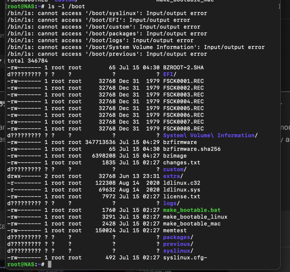
Task: Click the 'total 346784' line
Action: pyautogui.click(x=28, y=61)
